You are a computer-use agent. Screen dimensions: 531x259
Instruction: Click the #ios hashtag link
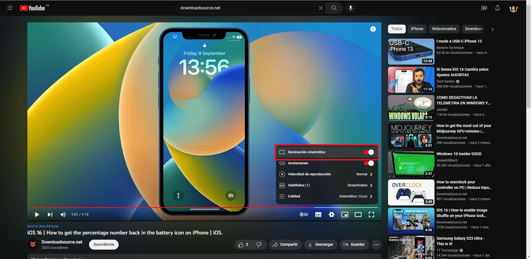42,226
